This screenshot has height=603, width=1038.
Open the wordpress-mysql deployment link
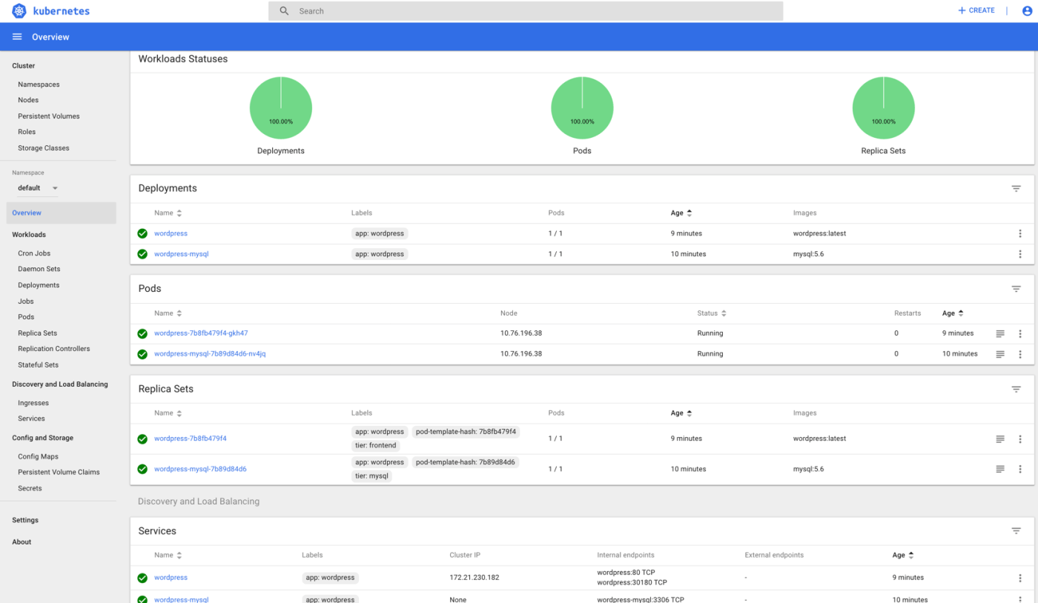[181, 254]
